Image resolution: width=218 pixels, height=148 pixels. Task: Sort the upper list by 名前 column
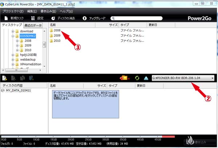72,25
